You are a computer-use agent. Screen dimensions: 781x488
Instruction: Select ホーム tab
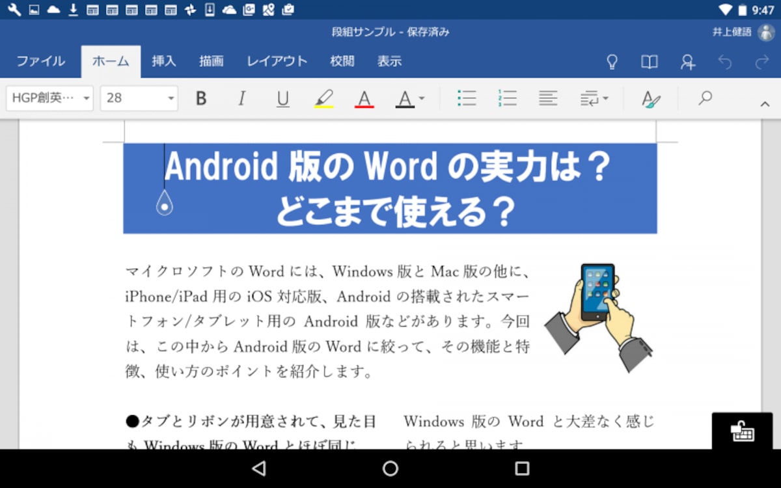pyautogui.click(x=111, y=61)
